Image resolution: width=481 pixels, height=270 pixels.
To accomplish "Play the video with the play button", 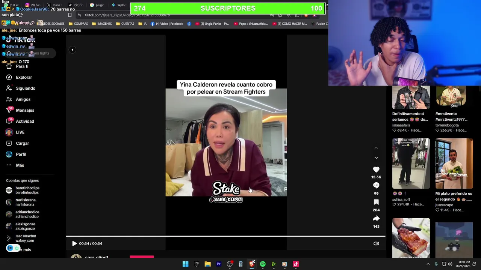I will click(74, 243).
